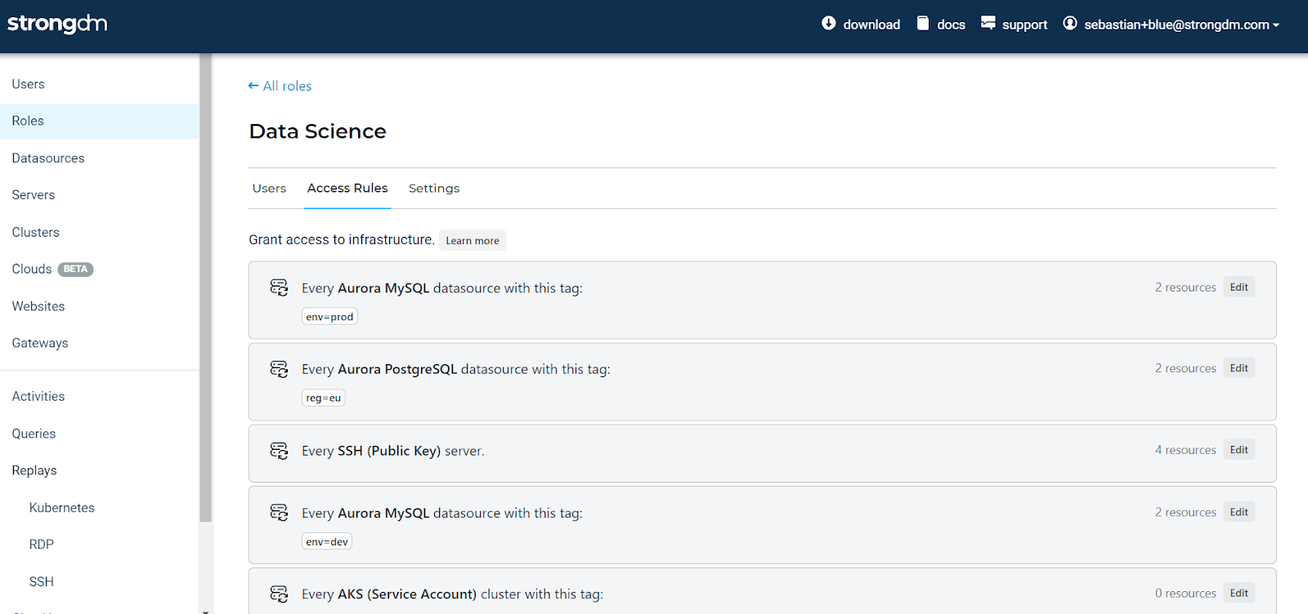Click 0 resources count on AKS rule

pyautogui.click(x=1185, y=594)
